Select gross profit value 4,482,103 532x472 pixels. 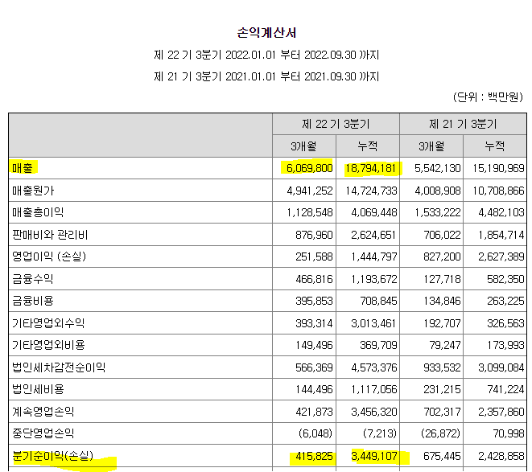click(501, 212)
